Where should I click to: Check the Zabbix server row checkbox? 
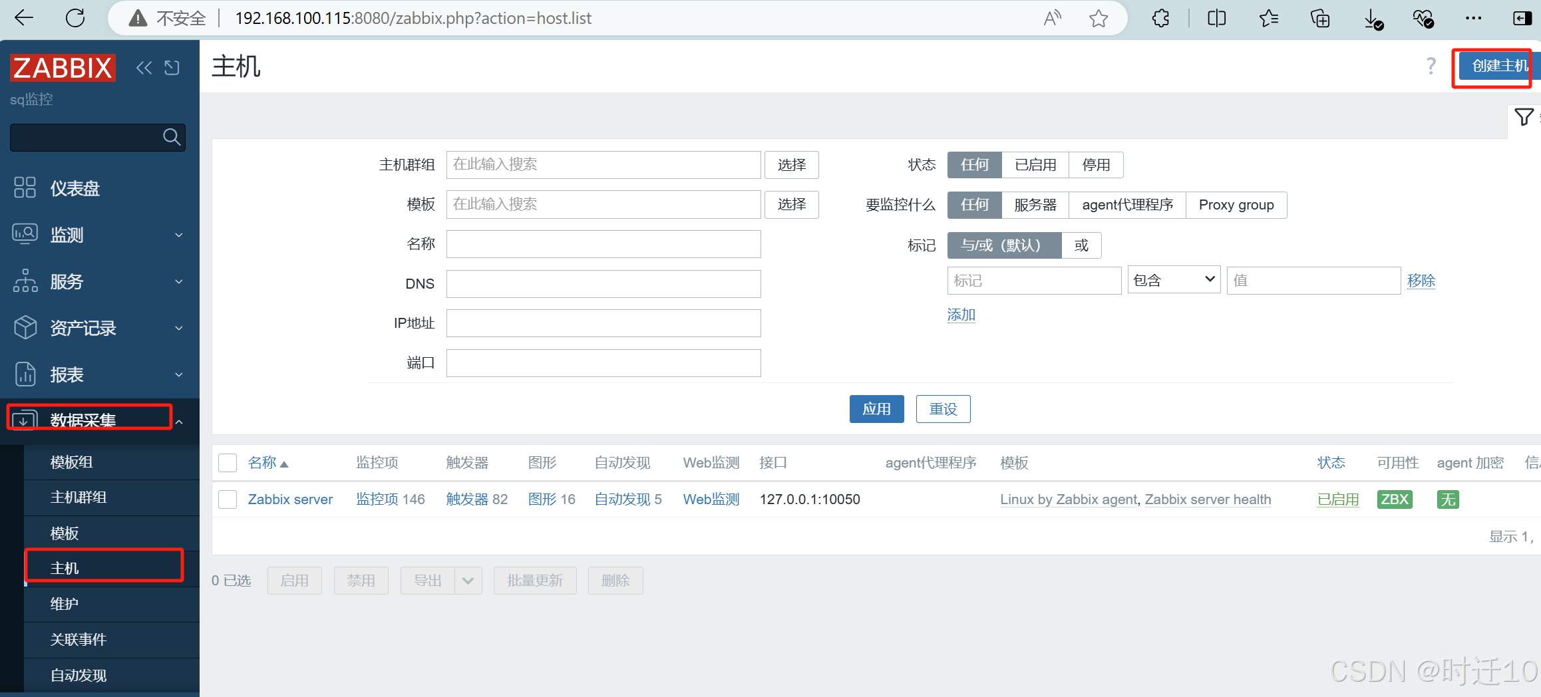pos(228,499)
